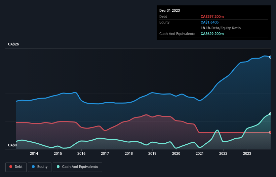Click the Debt row label in tooltip
The width and height of the screenshot is (276, 177).
point(163,16)
